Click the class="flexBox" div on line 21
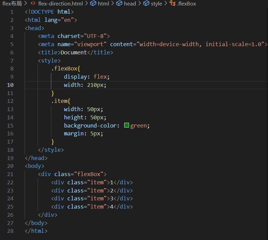Screen dimensions: 268x240 (x=72, y=174)
